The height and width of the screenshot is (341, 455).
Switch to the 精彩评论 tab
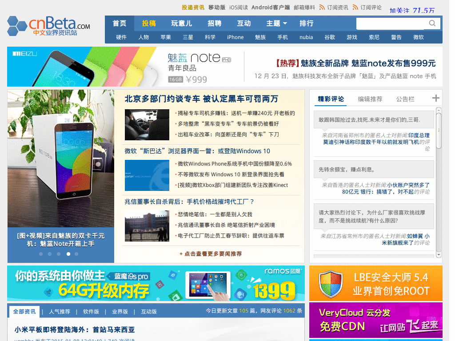[x=331, y=99]
